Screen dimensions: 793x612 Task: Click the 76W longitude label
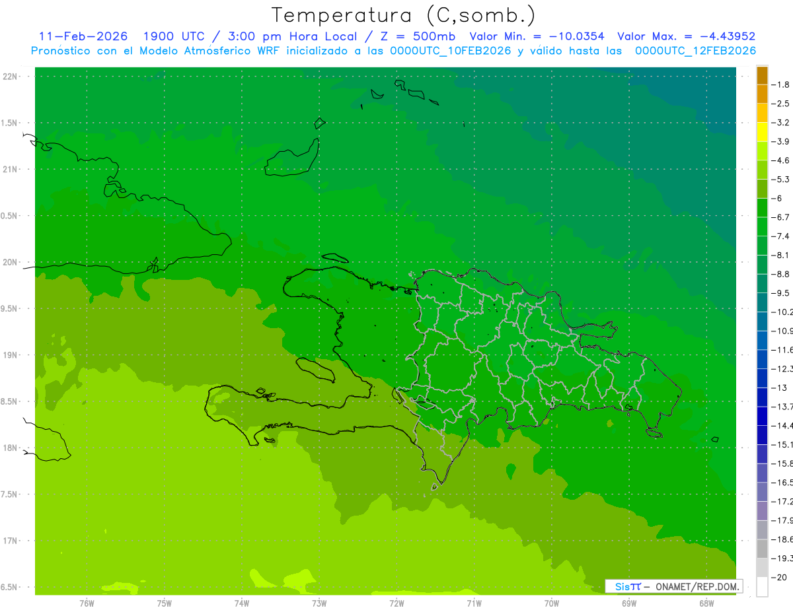(x=87, y=603)
